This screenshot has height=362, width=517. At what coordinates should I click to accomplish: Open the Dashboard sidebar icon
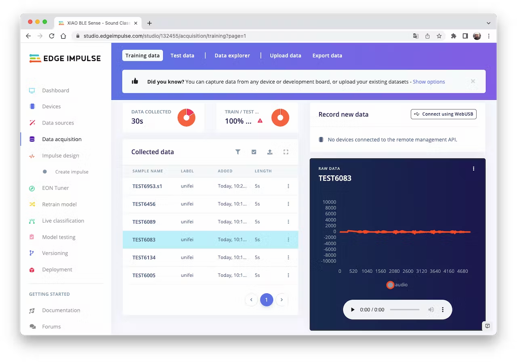click(32, 90)
